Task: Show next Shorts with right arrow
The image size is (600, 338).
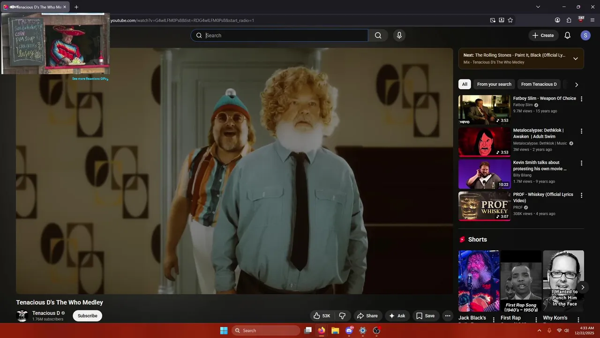Action: point(582,287)
